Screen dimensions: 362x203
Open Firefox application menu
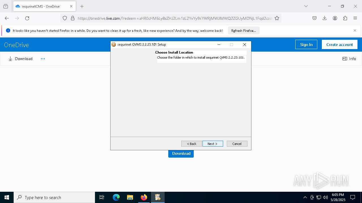click(x=355, y=18)
